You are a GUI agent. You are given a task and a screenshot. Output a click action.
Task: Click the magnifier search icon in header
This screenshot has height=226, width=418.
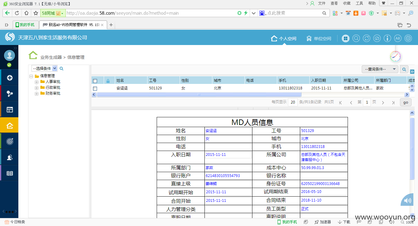(x=356, y=38)
